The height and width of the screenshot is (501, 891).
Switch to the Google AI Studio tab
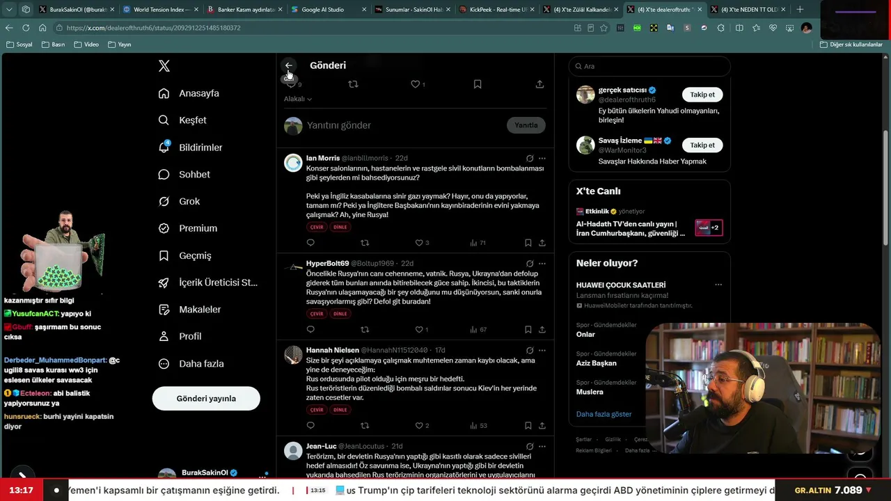click(327, 10)
